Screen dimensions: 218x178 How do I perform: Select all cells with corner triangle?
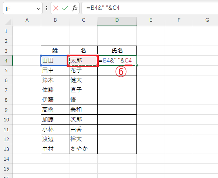click(8, 22)
